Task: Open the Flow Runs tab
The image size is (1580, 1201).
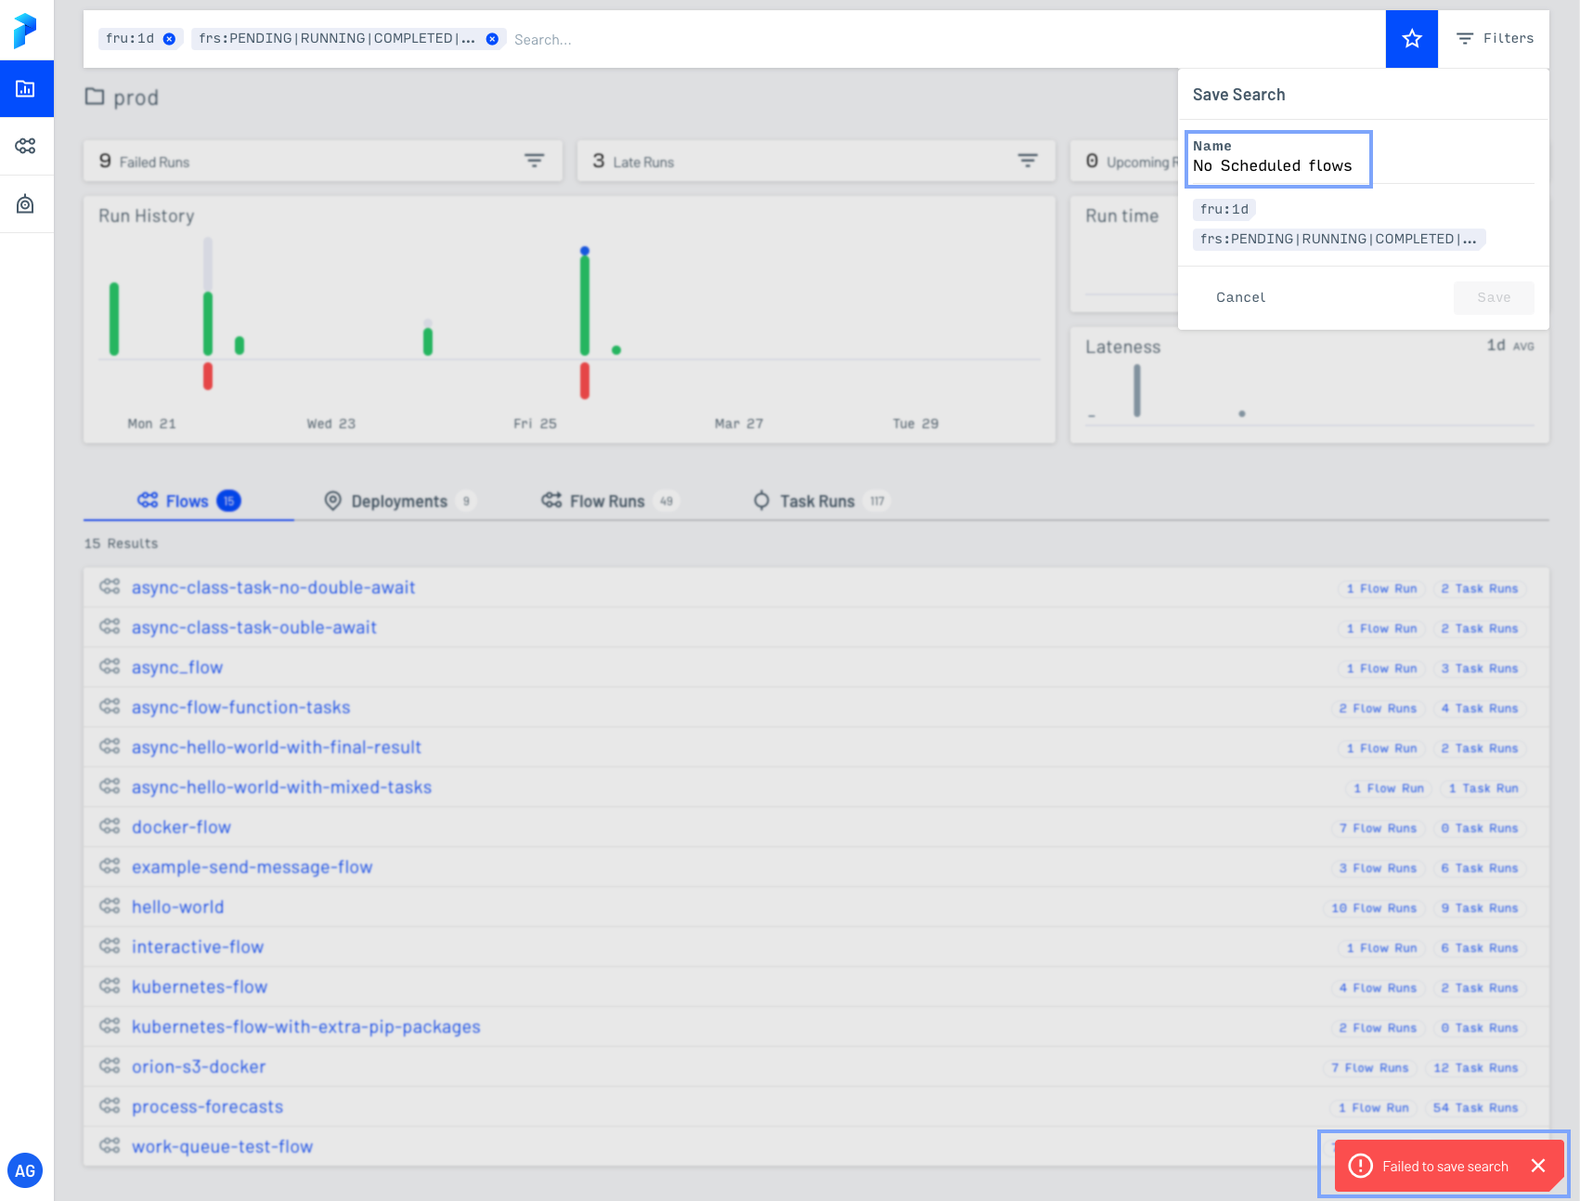Action: tap(608, 501)
